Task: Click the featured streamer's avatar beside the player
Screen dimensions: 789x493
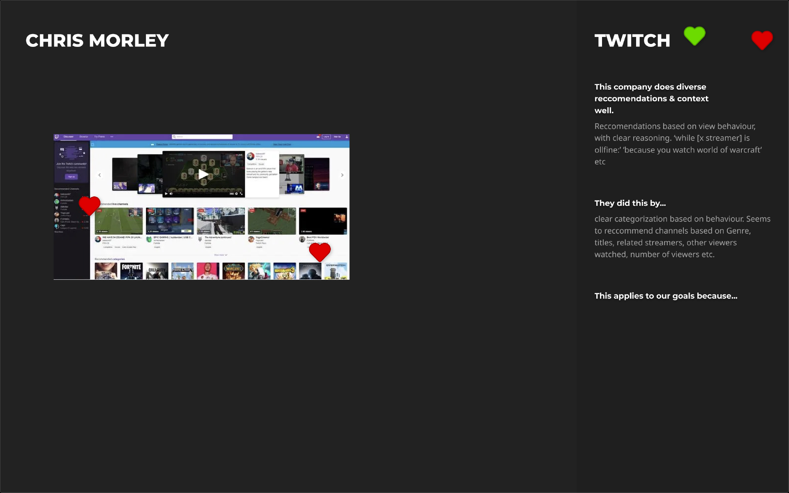Action: coord(250,156)
